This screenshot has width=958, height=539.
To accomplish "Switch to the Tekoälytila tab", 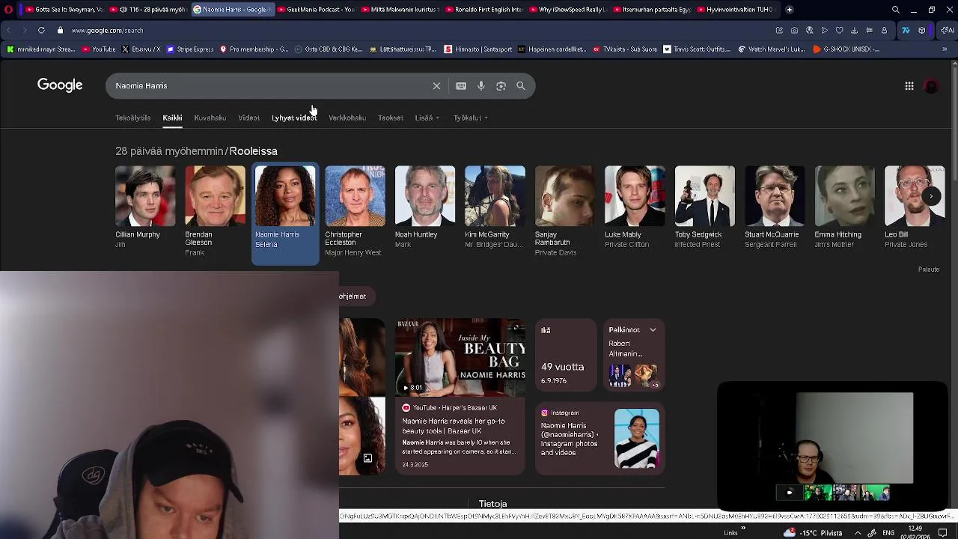I will click(x=132, y=118).
